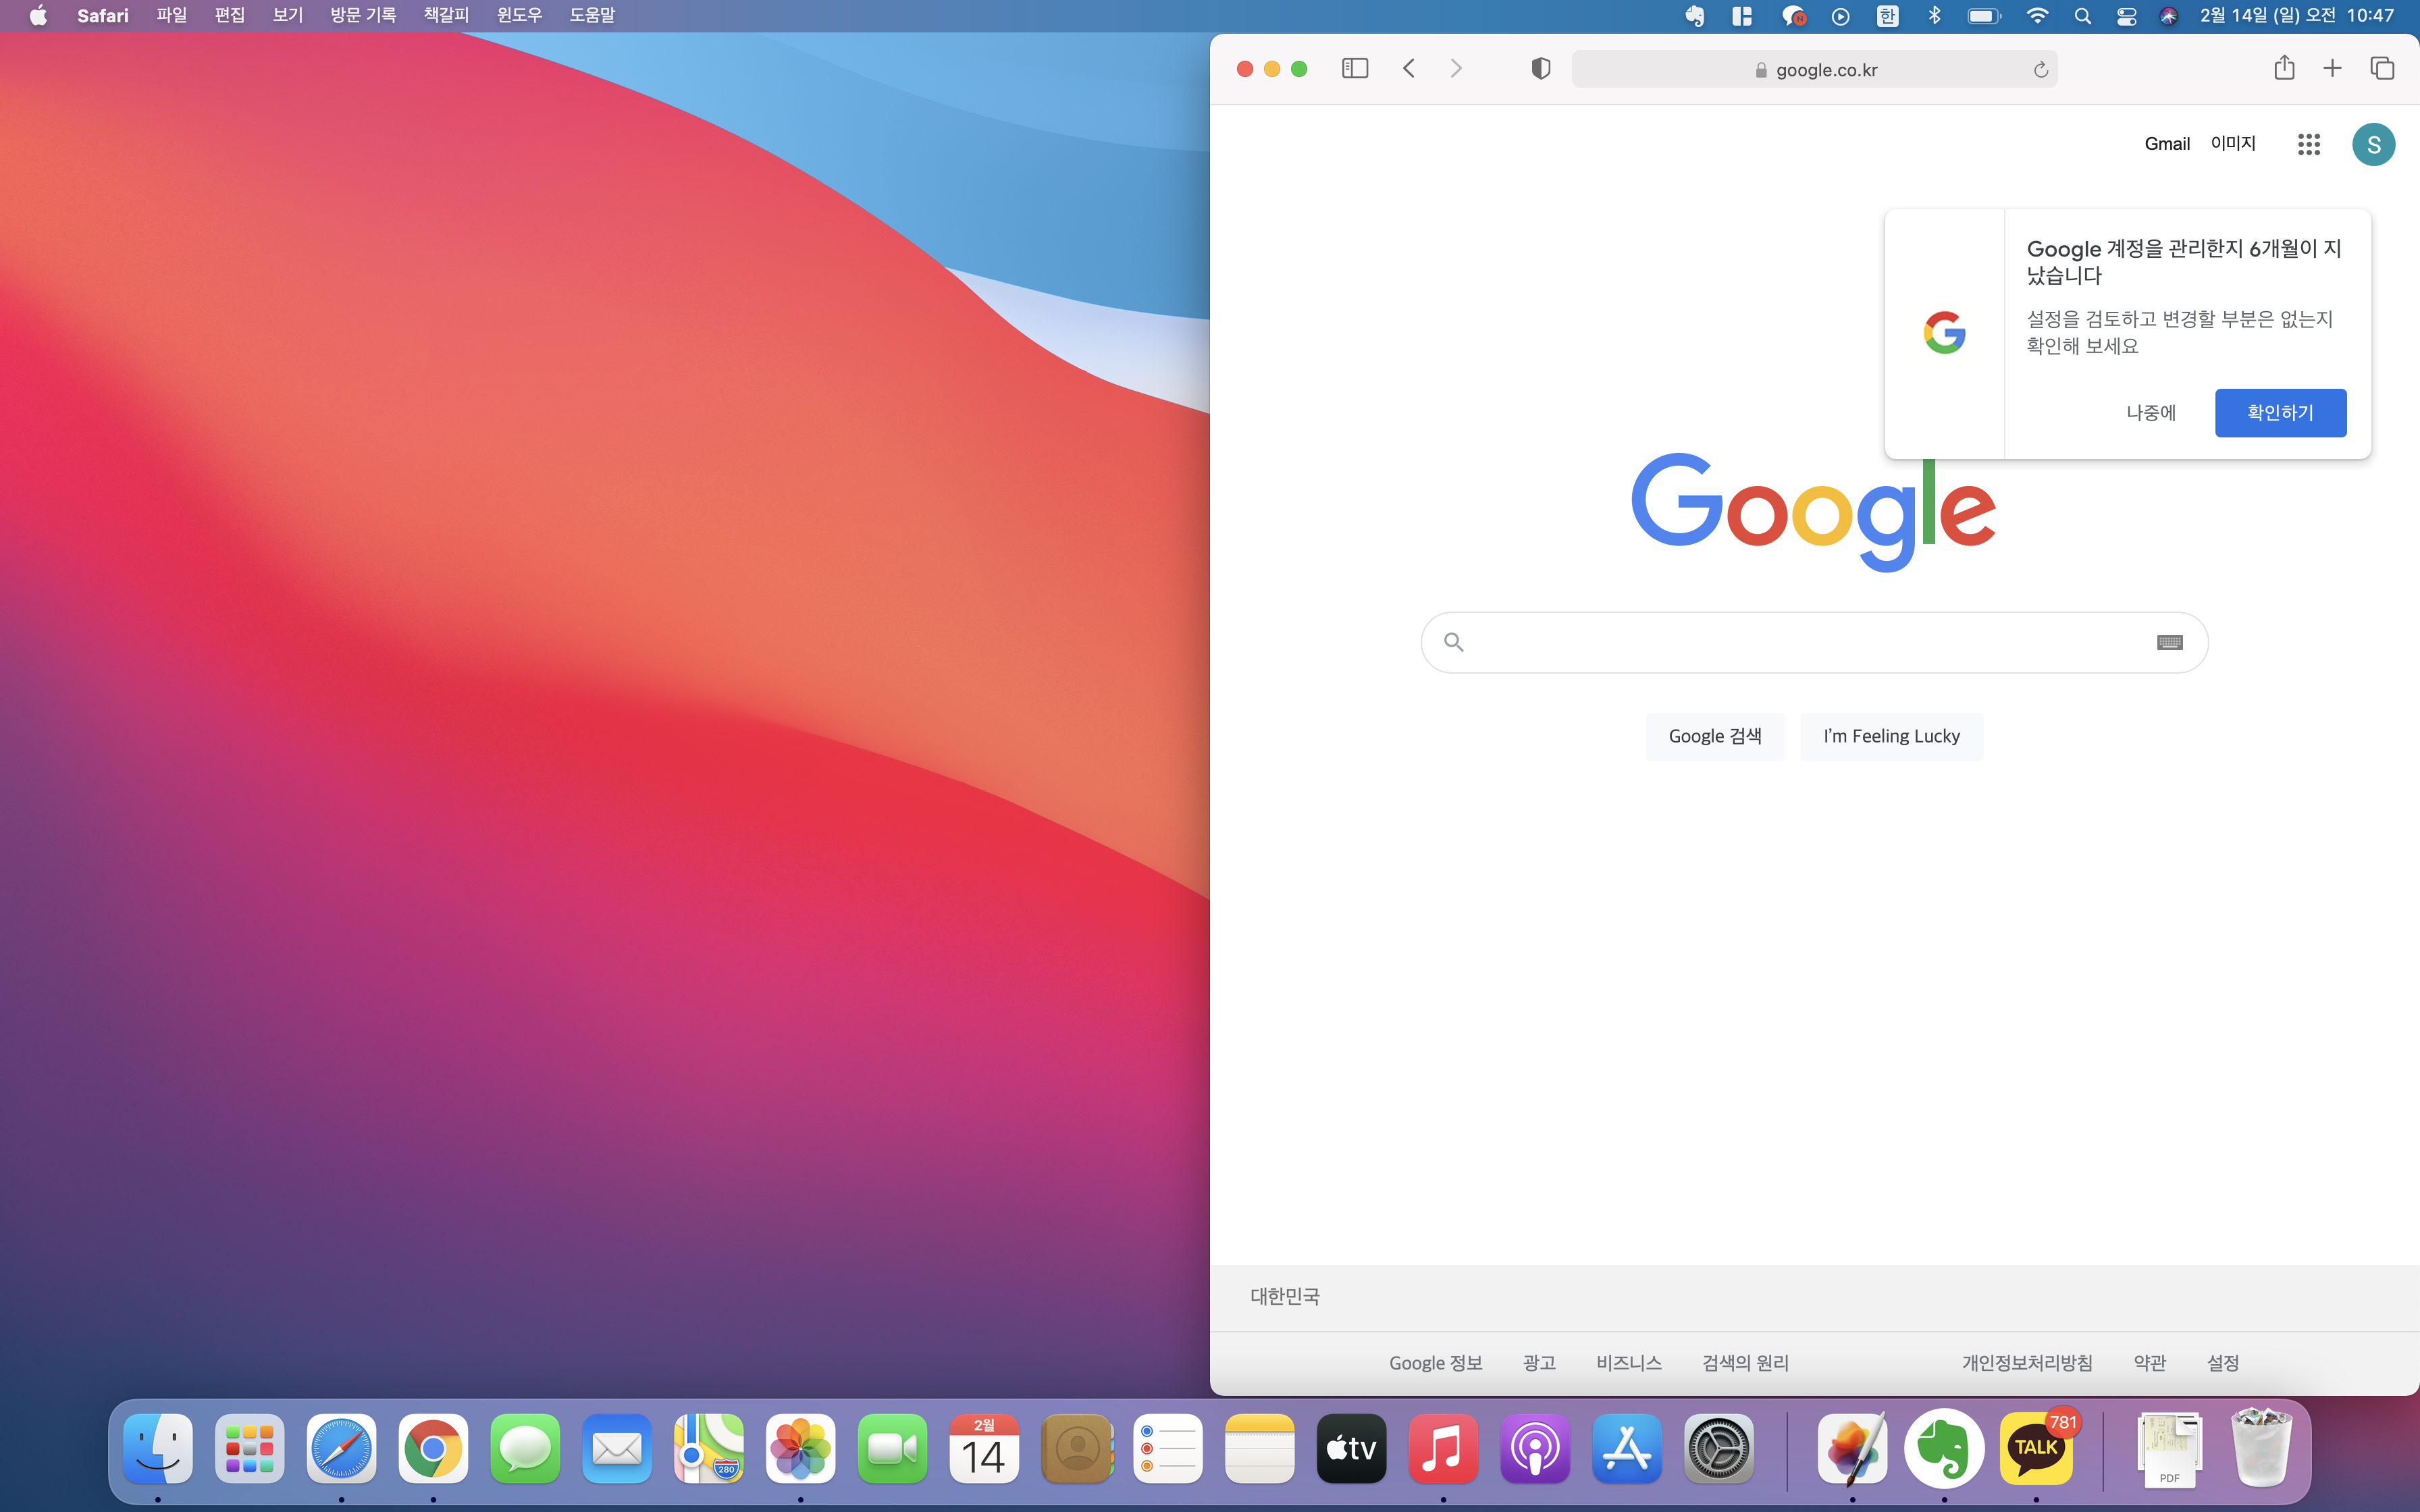Image resolution: width=2420 pixels, height=1512 pixels.
Task: Launch KakaoTalk from the Dock
Action: (x=2036, y=1448)
